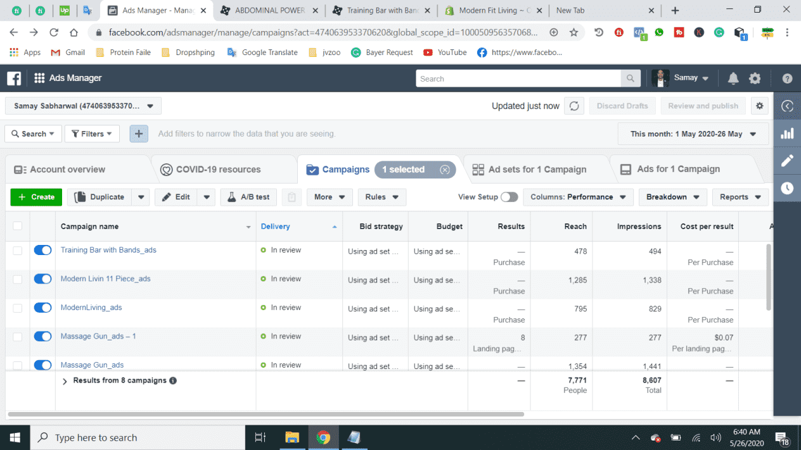The image size is (801, 450).
Task: Open the header settings gear
Action: pos(755,78)
